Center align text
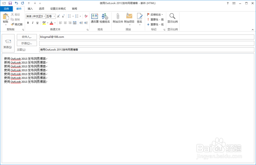Screen dimensions: 256x165 [65, 23]
